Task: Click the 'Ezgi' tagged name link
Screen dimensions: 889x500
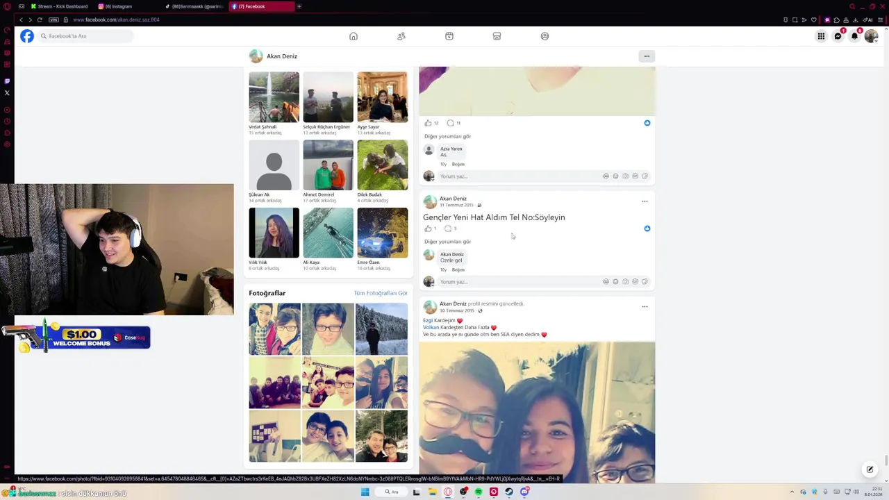Action: click(x=428, y=320)
